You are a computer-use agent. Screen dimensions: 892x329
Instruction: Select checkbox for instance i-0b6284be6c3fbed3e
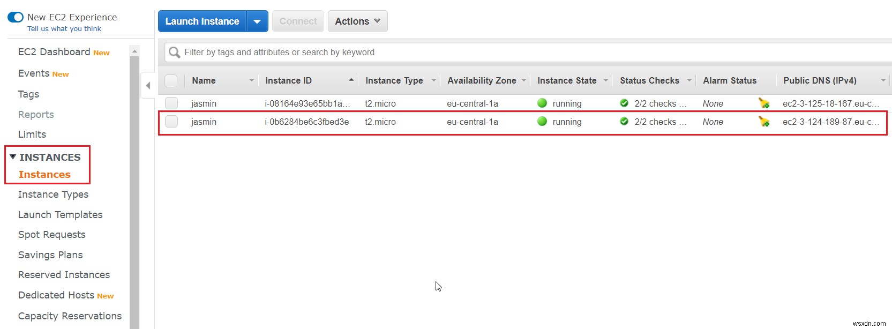coord(171,122)
